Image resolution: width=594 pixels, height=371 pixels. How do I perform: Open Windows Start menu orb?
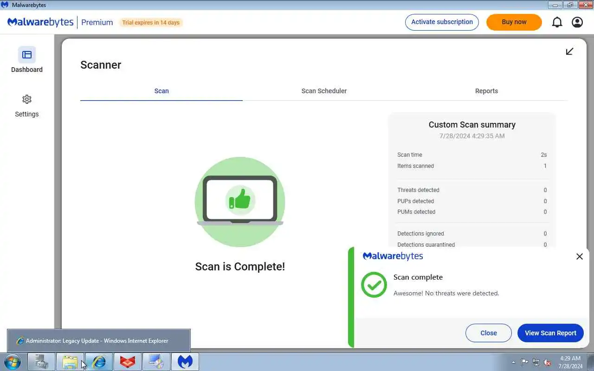coord(13,361)
